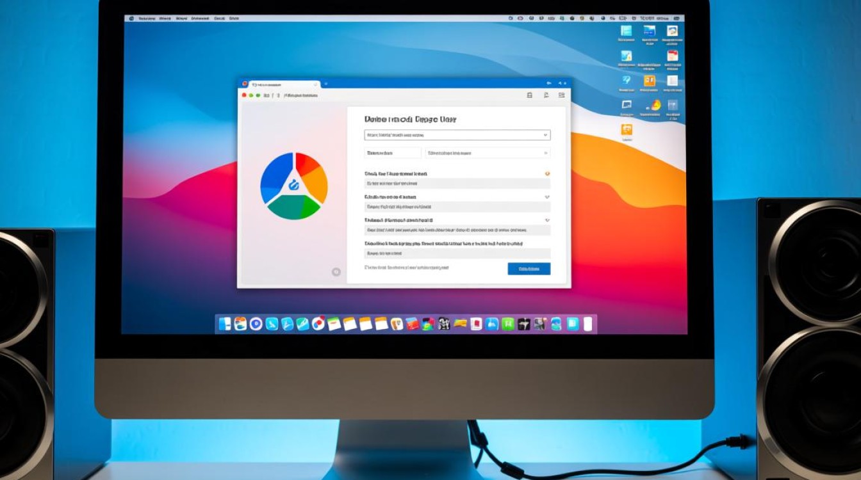This screenshot has width=861, height=480.
Task: Collapse the second section using its chevron
Action: pos(547,197)
